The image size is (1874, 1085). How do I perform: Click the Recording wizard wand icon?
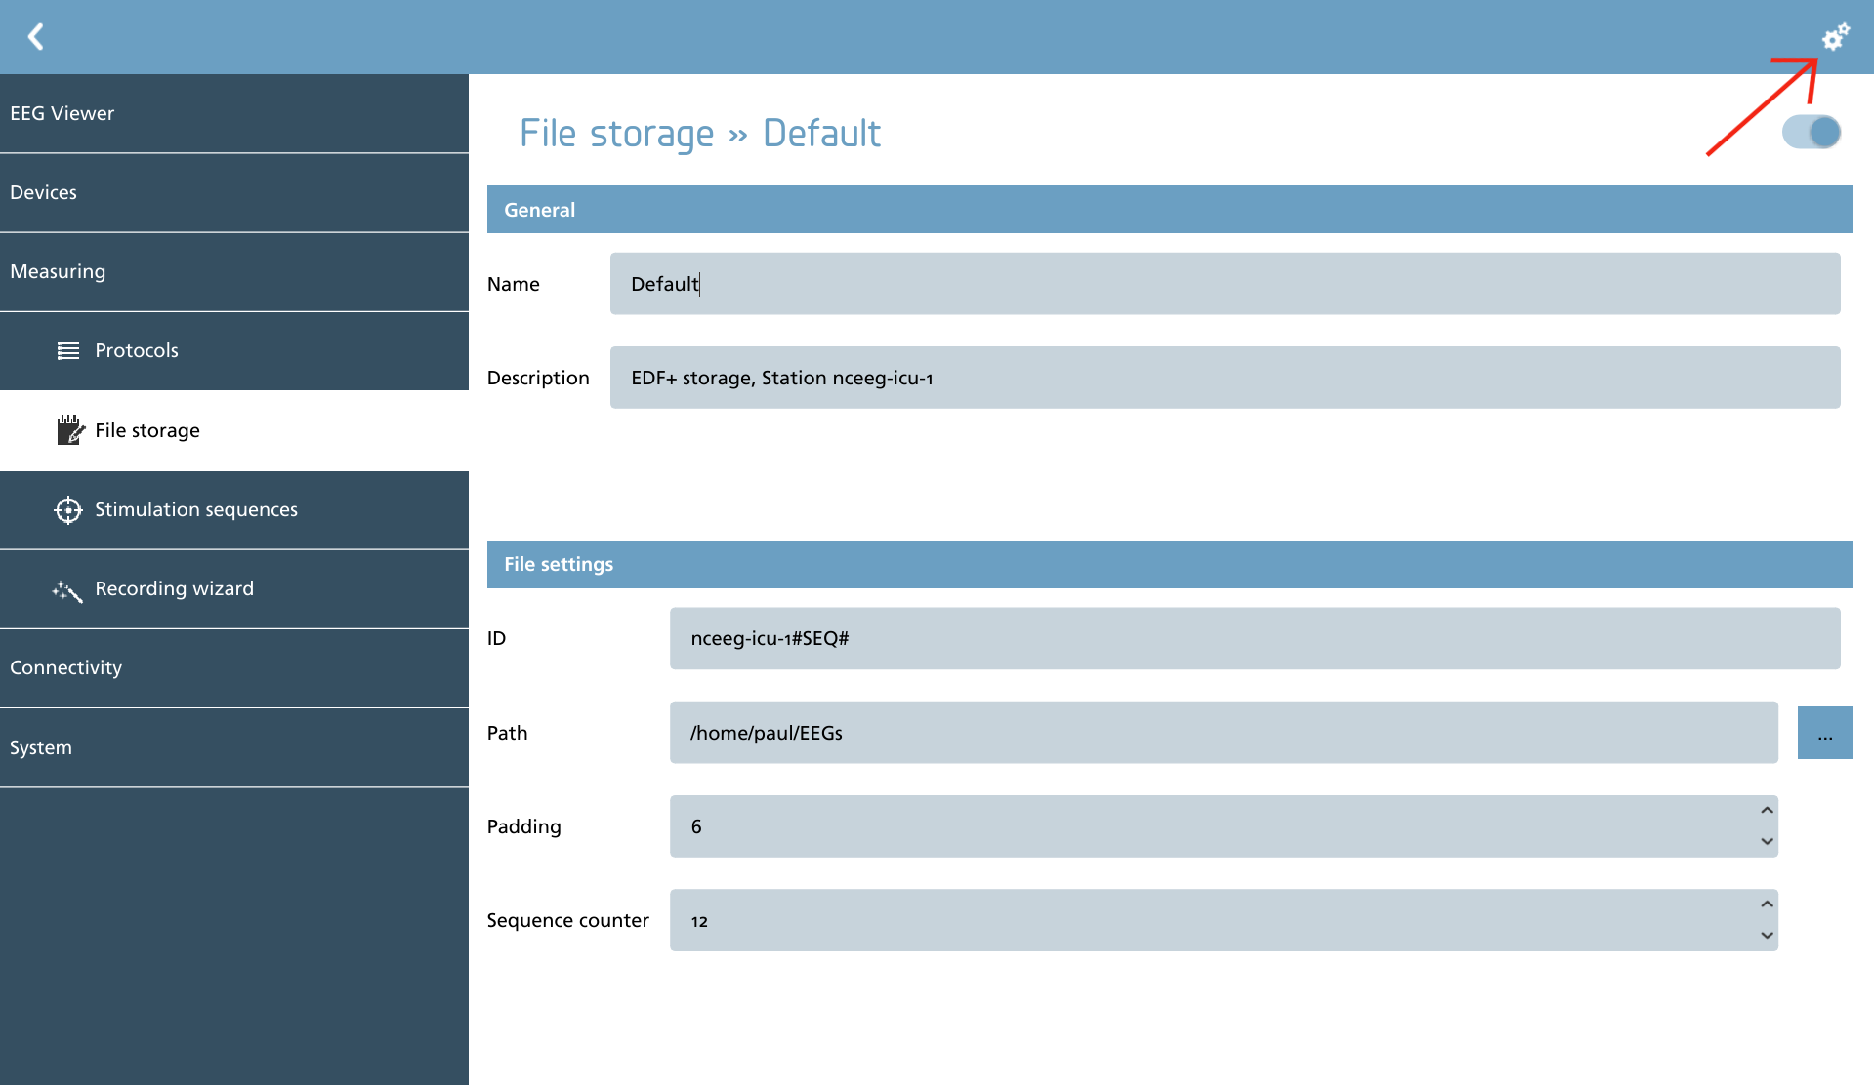[67, 589]
